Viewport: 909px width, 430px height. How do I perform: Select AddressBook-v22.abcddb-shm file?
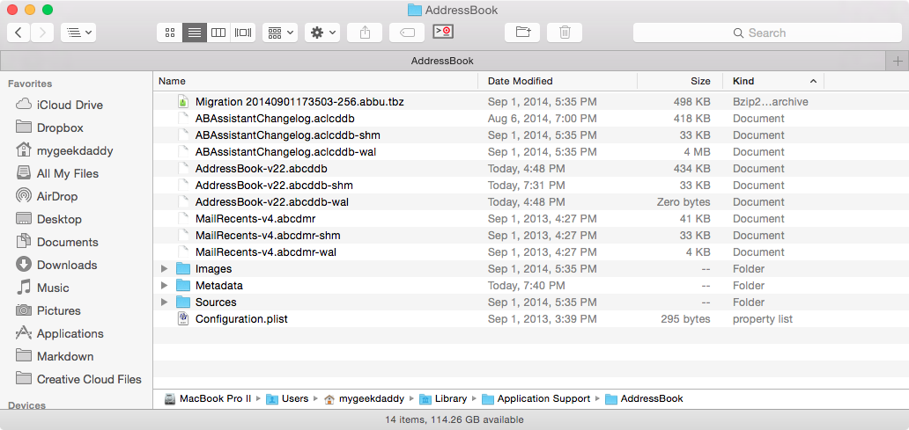pos(530,186)
